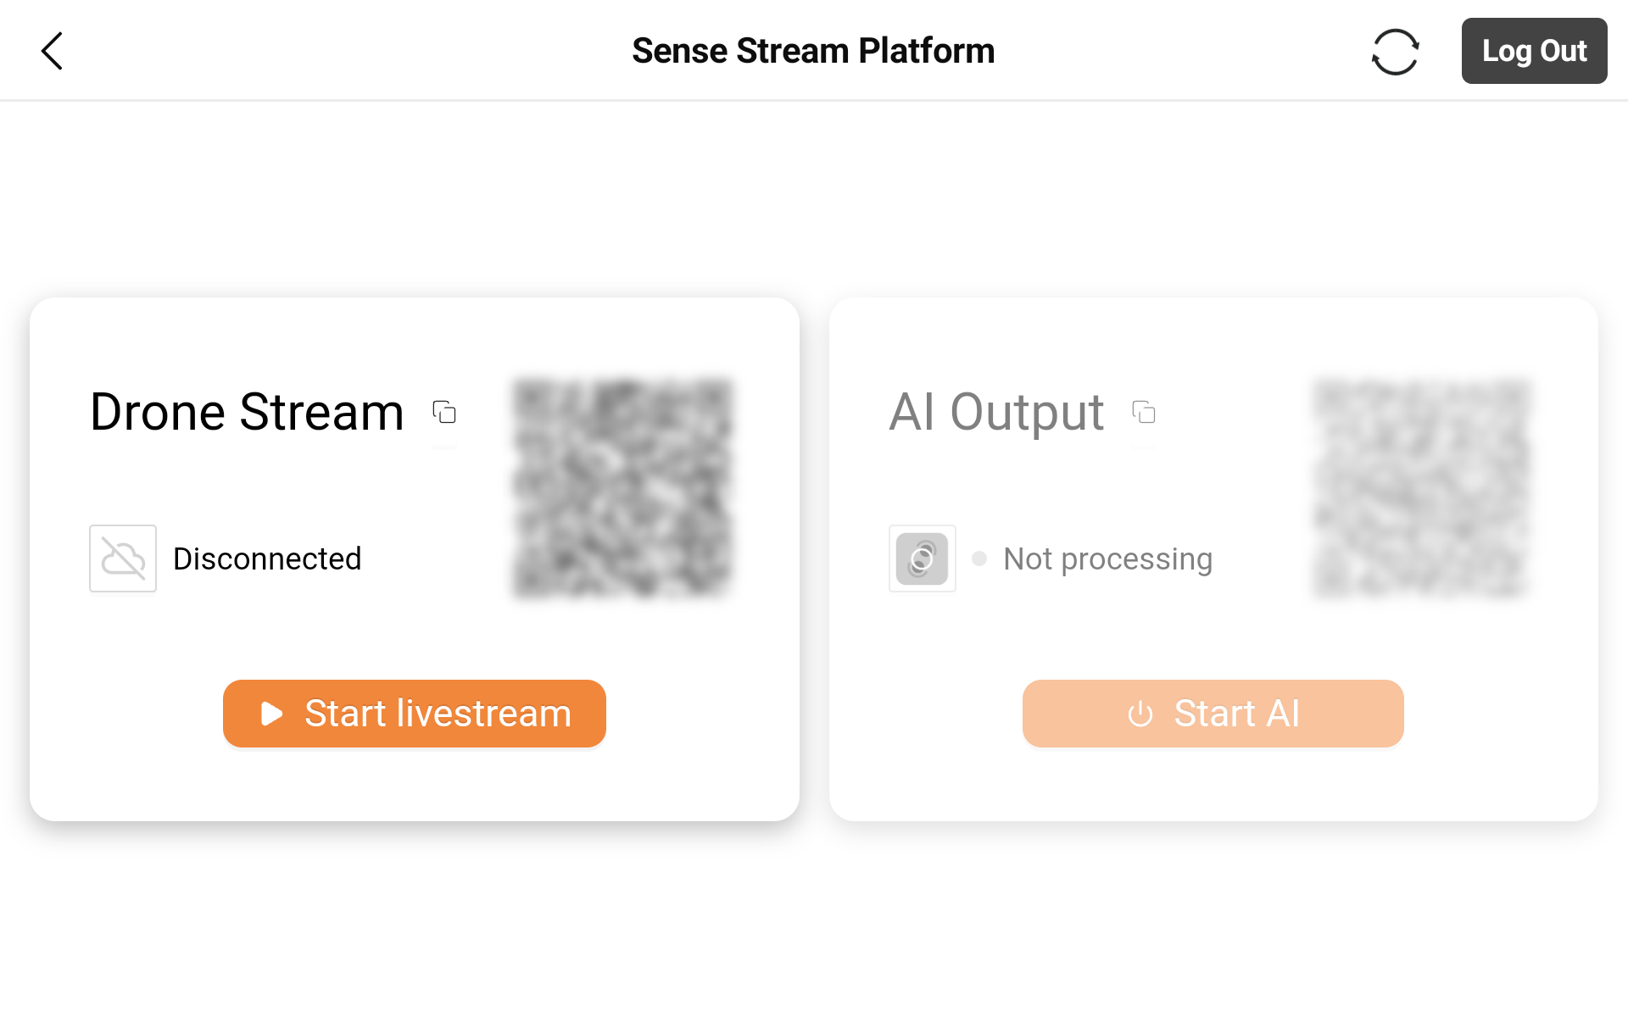The image size is (1628, 1017).
Task: Click the Drone Stream card title text
Action: tap(247, 412)
